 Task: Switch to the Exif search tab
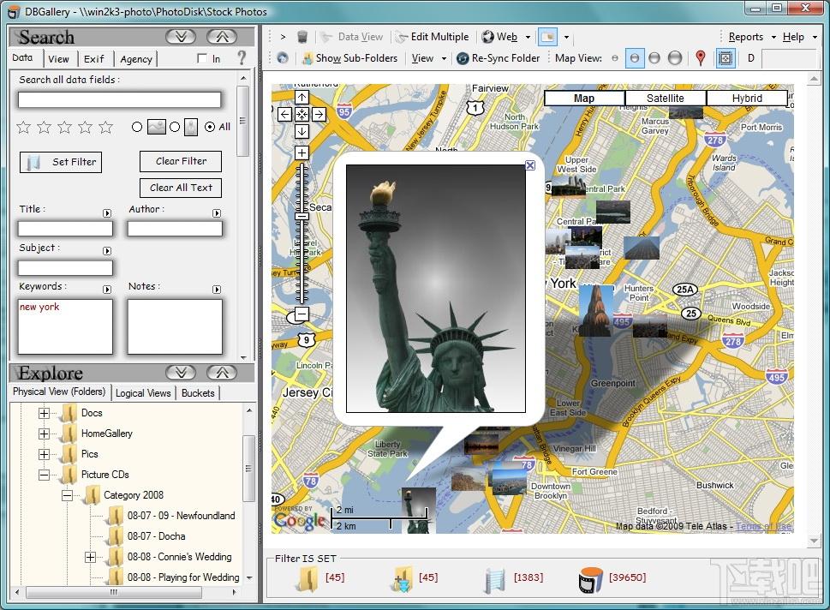(x=94, y=59)
